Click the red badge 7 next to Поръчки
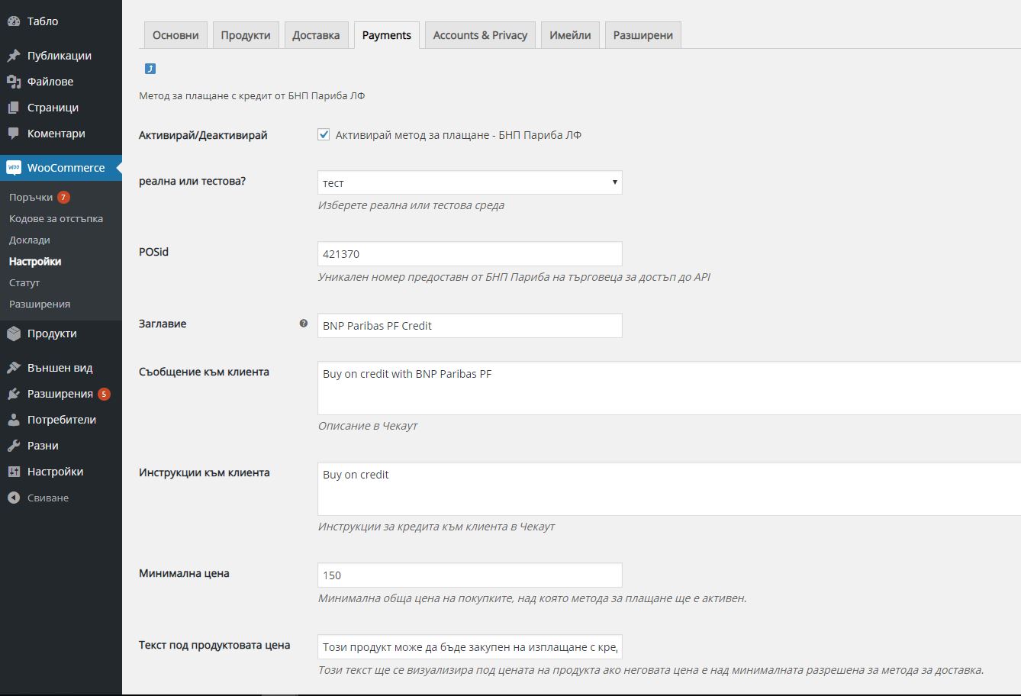Screen dimensions: 1021x696 tap(63, 197)
